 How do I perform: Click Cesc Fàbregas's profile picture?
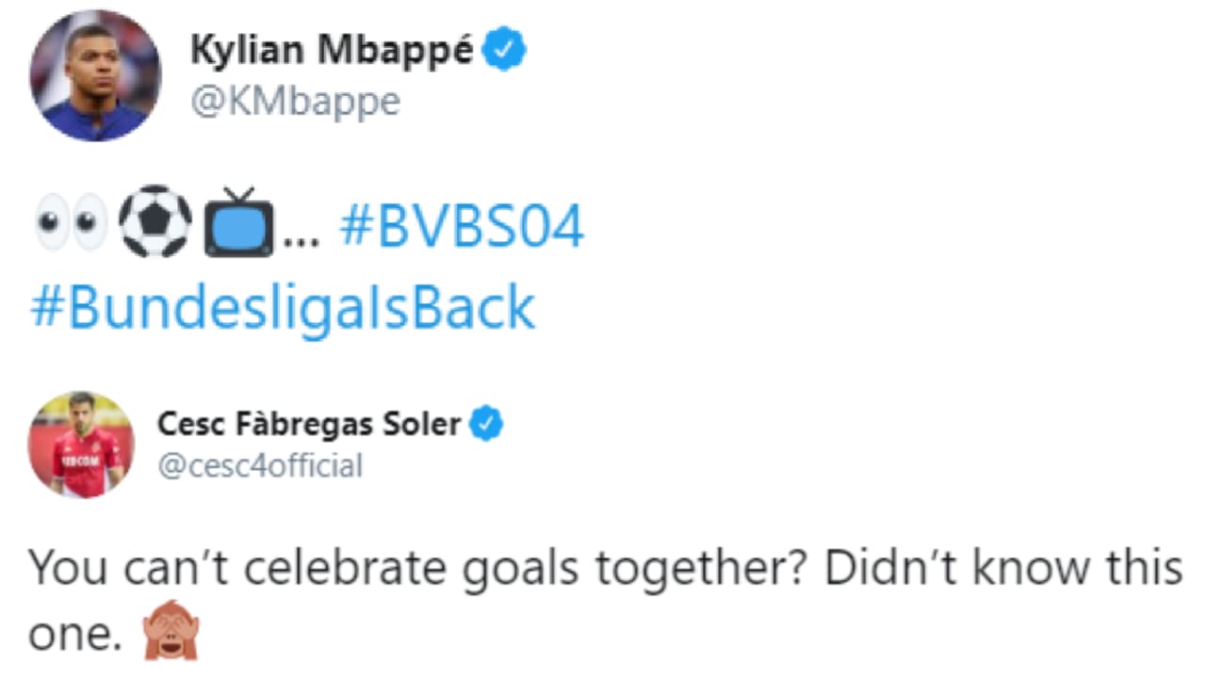[x=81, y=444]
